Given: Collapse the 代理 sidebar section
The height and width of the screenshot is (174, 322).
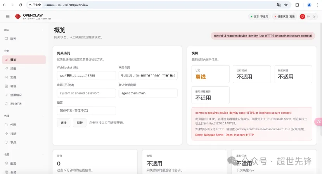Looking at the screenshot, I should (24, 116).
